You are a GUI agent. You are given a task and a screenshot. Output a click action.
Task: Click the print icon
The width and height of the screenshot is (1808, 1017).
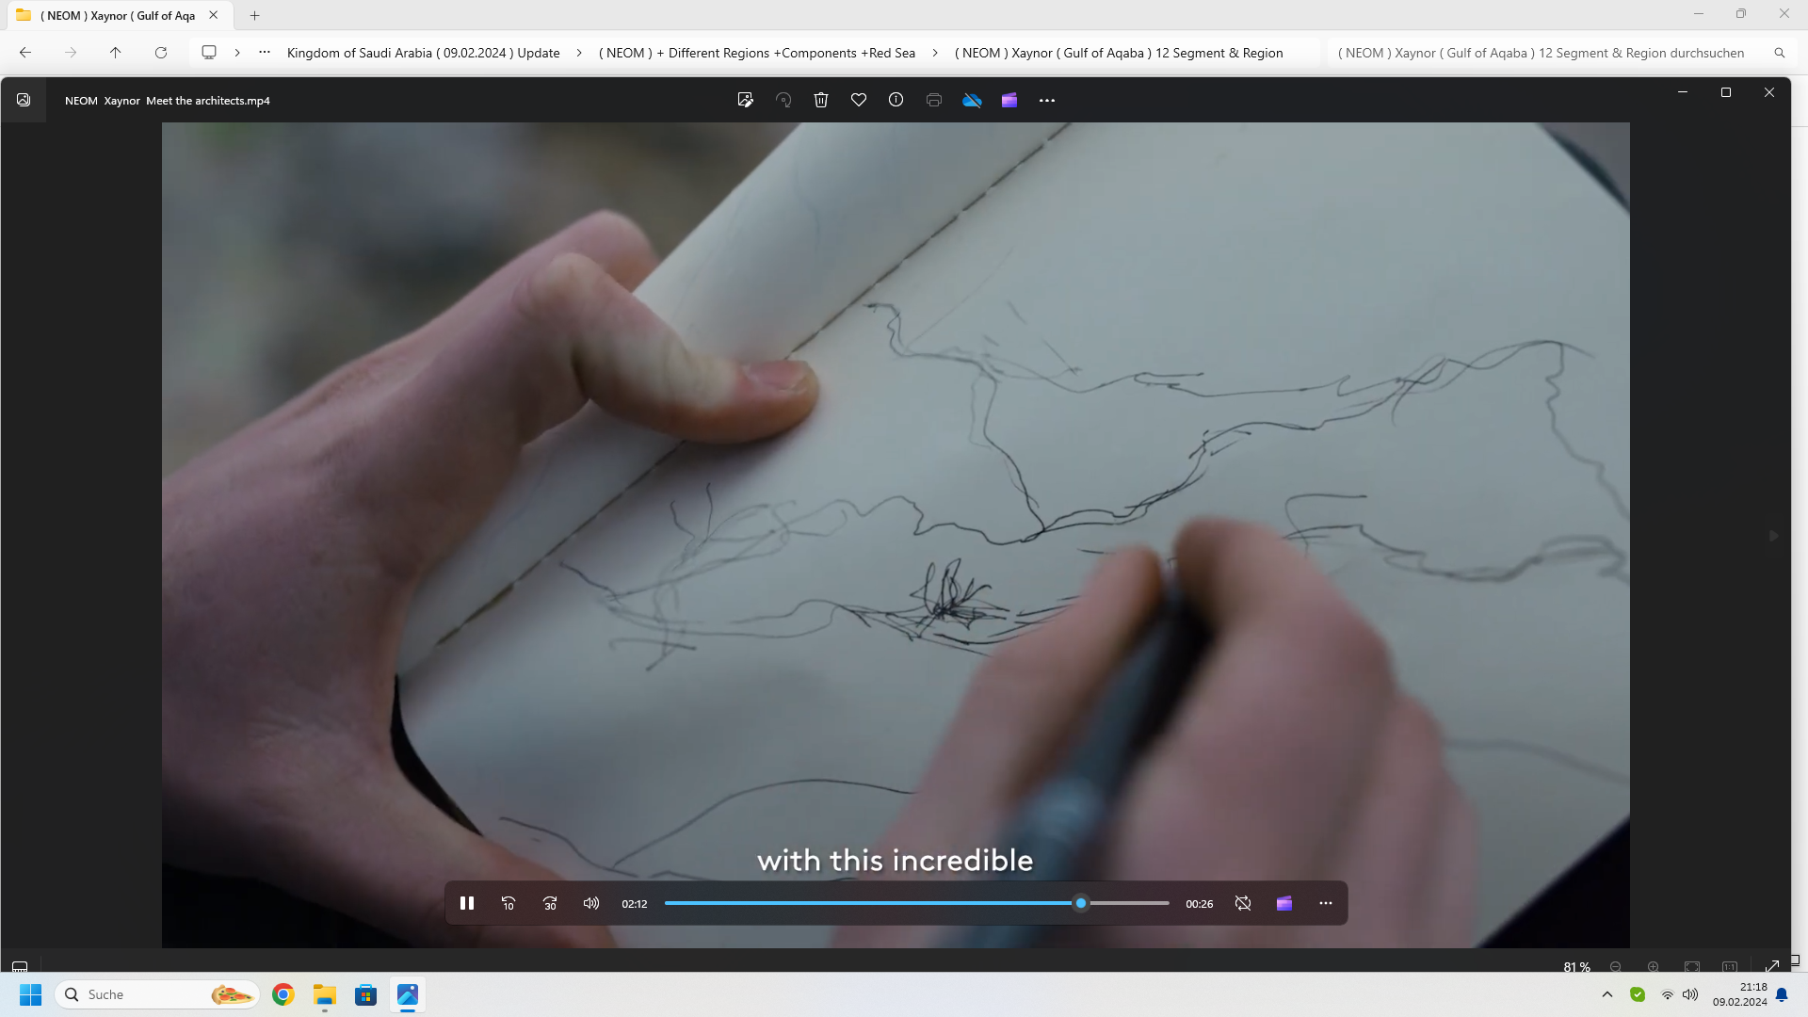934,100
